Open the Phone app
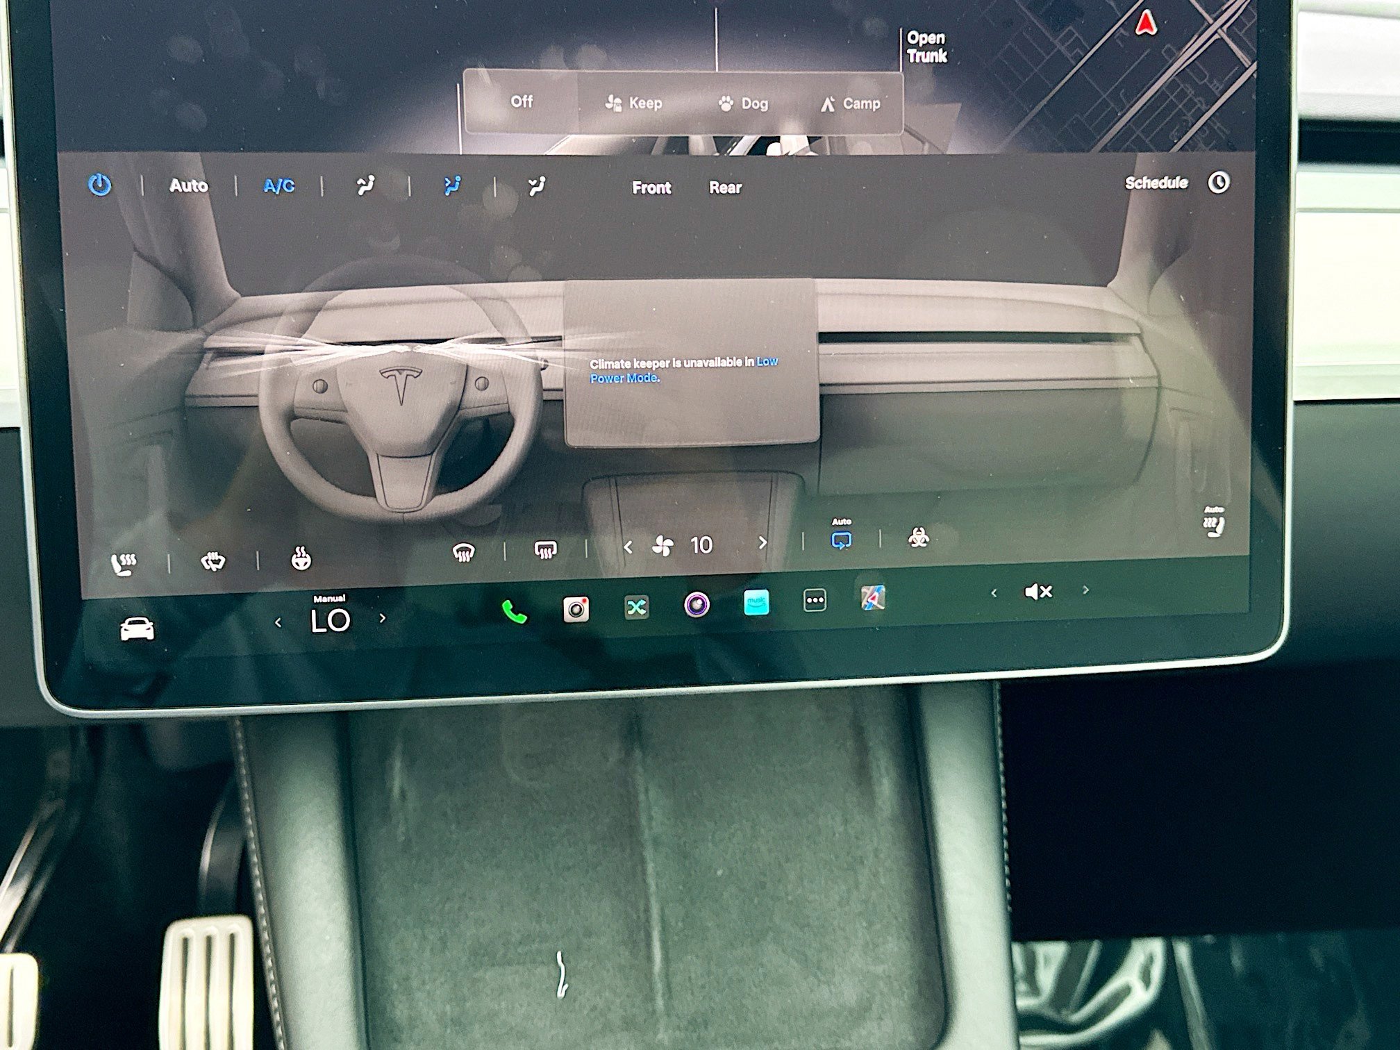Viewport: 1400px width, 1050px height. [515, 611]
